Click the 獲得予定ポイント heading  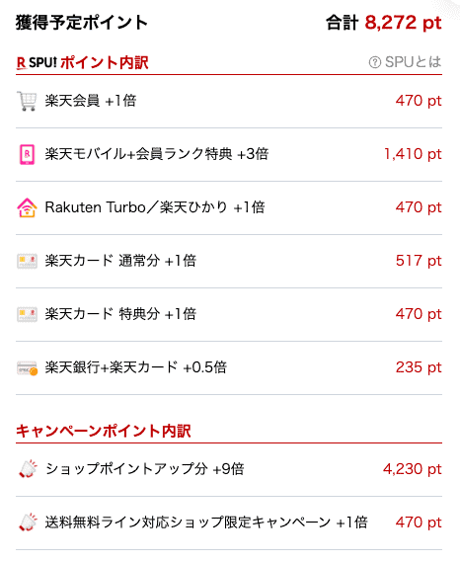(82, 22)
